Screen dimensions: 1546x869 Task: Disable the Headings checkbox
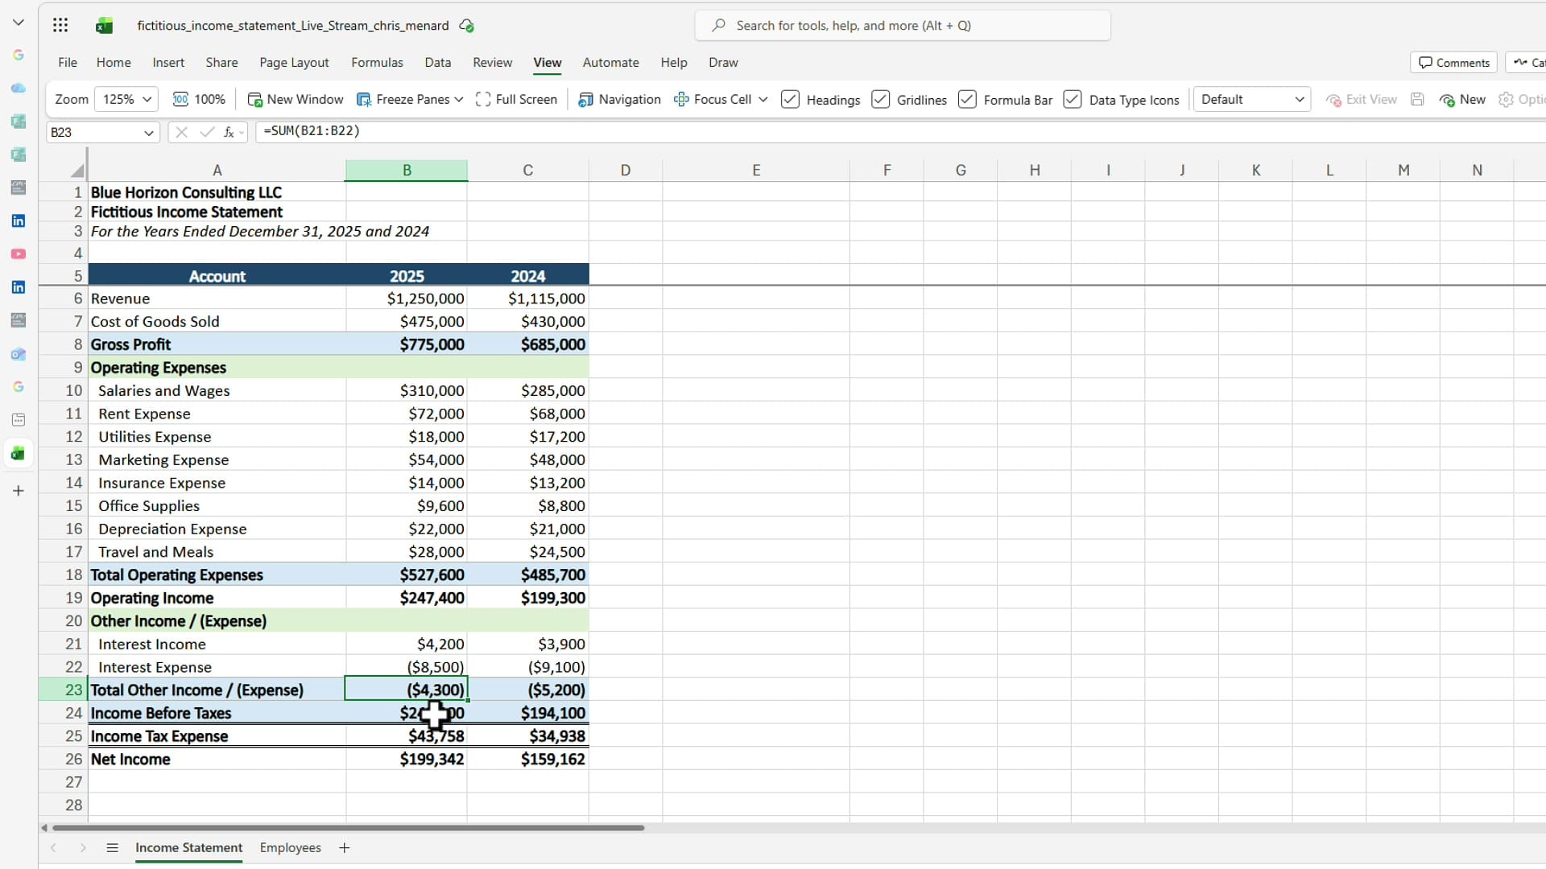coord(792,99)
